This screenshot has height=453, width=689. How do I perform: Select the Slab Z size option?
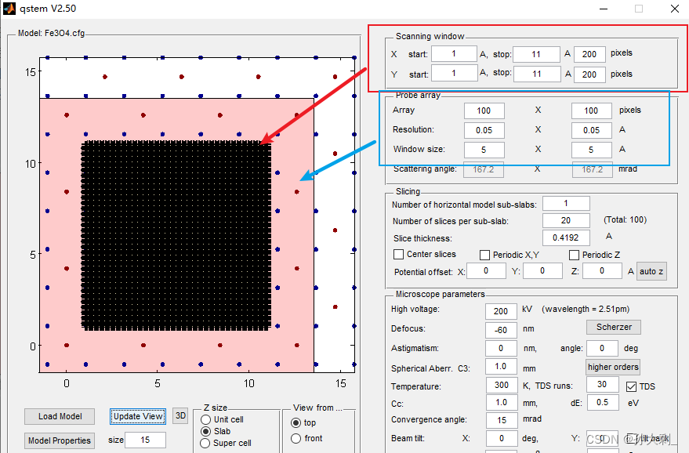coord(205,431)
